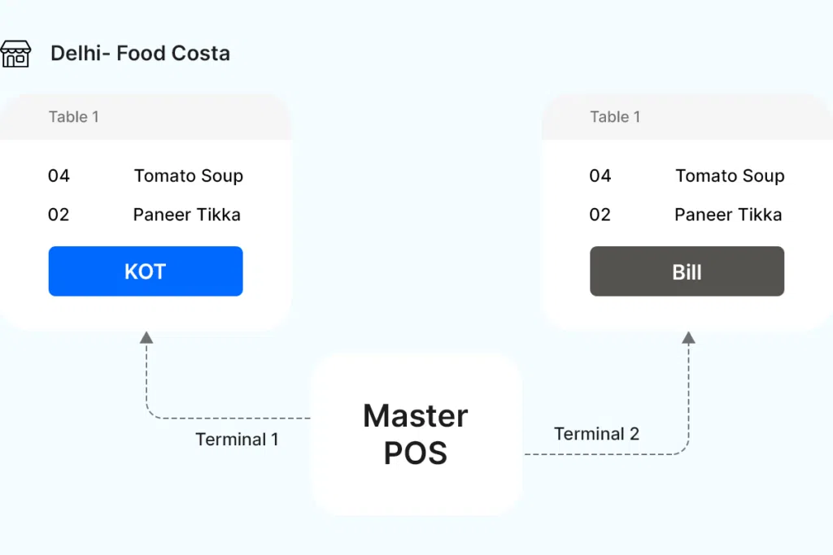Click quantity 04 in the KOT card
Screen dimensions: 833x555
point(59,176)
